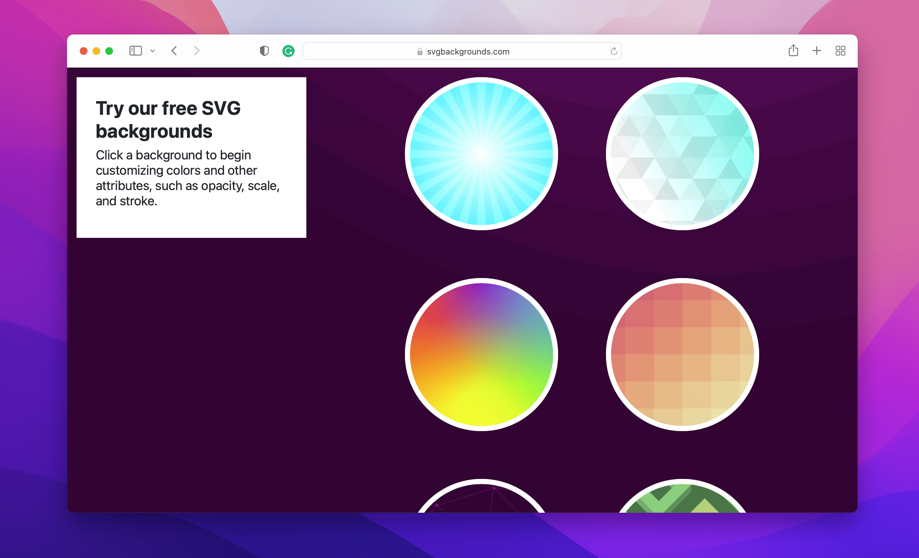This screenshot has height=558, width=919.
Task: Show the tab overview grid
Action: pos(840,51)
